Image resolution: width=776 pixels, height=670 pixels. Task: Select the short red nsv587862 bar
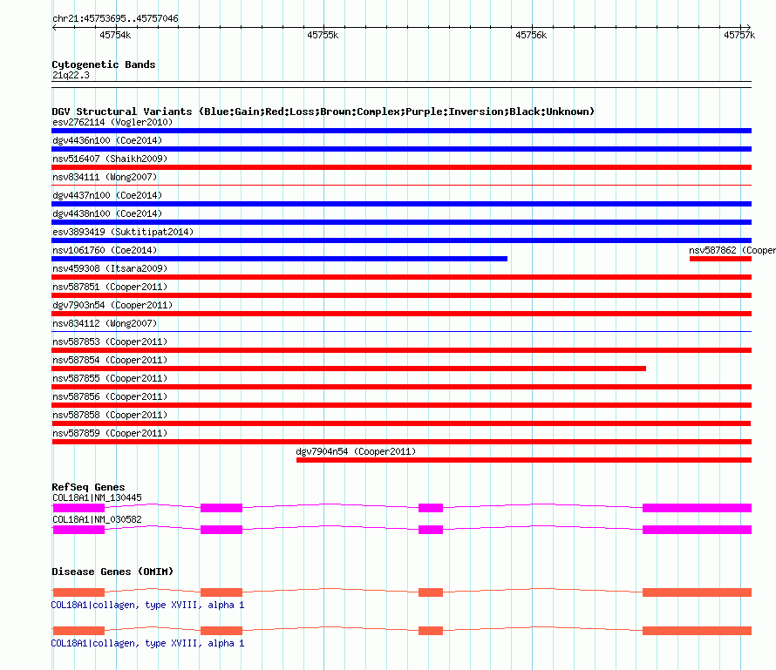[x=720, y=259]
